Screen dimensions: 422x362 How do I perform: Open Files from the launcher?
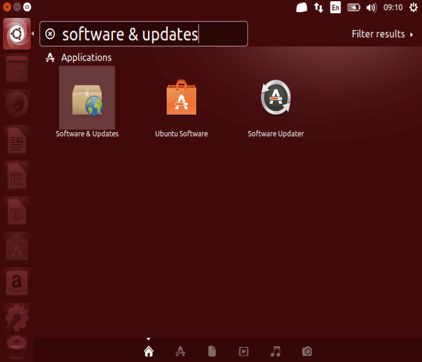(x=17, y=69)
